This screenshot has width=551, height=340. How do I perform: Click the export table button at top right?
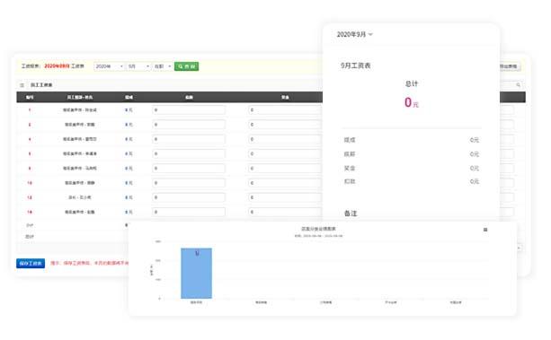(510, 66)
